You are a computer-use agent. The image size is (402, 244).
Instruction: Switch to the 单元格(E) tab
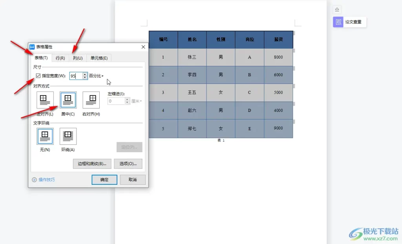tap(99, 58)
